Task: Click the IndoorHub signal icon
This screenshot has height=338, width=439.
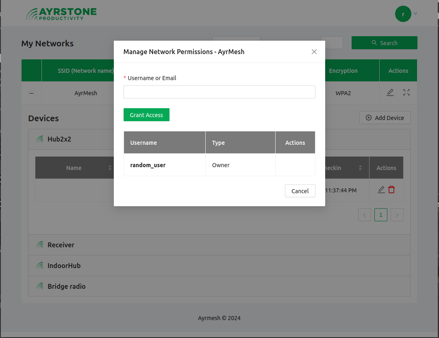Action: 40,266
